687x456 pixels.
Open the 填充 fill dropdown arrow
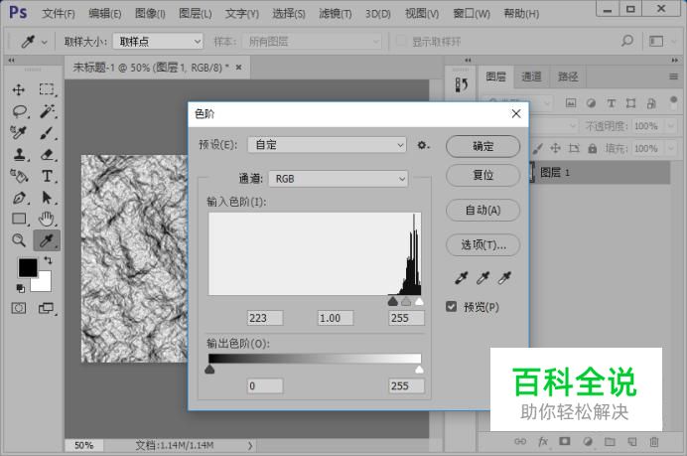pyautogui.click(x=670, y=149)
